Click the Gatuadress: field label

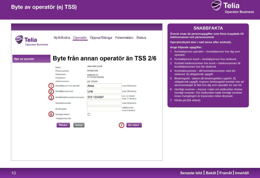pyautogui.click(x=61, y=74)
